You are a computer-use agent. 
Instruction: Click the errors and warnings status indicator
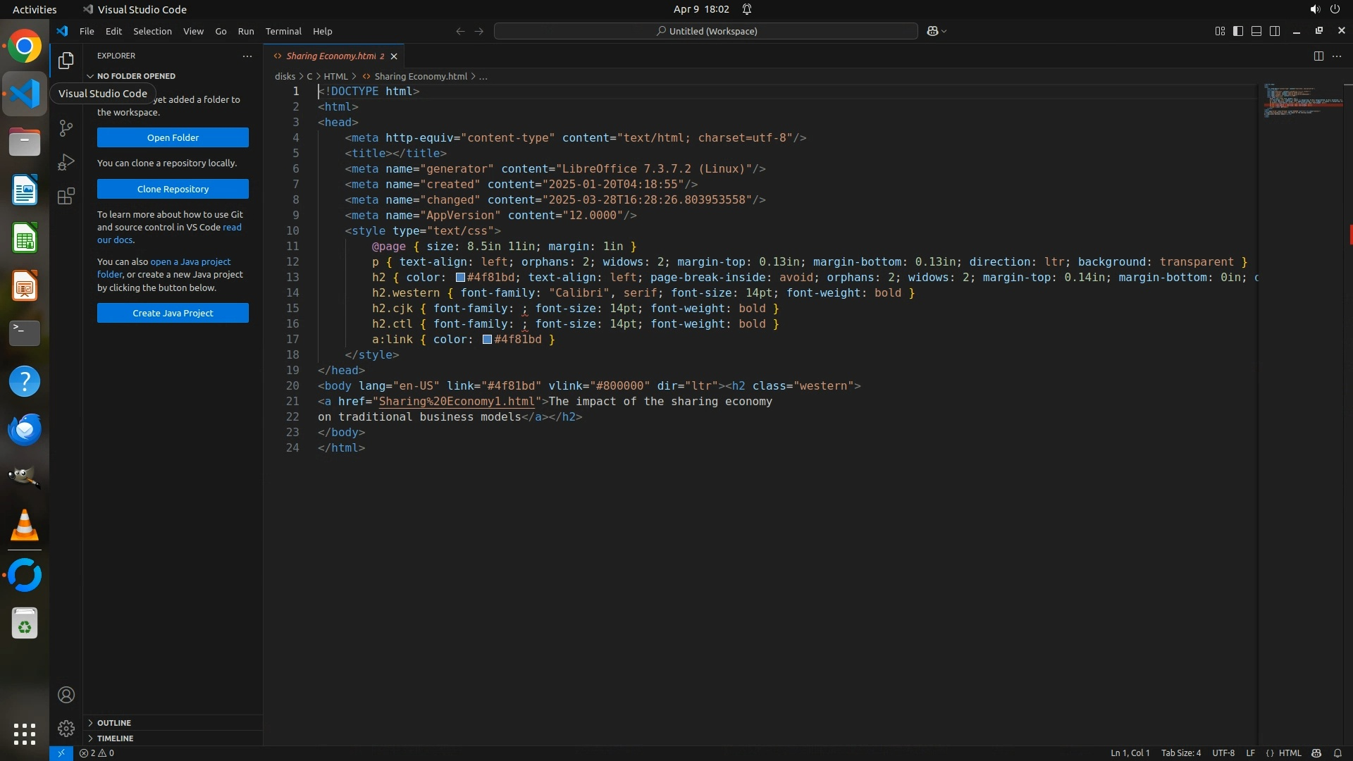coord(97,753)
